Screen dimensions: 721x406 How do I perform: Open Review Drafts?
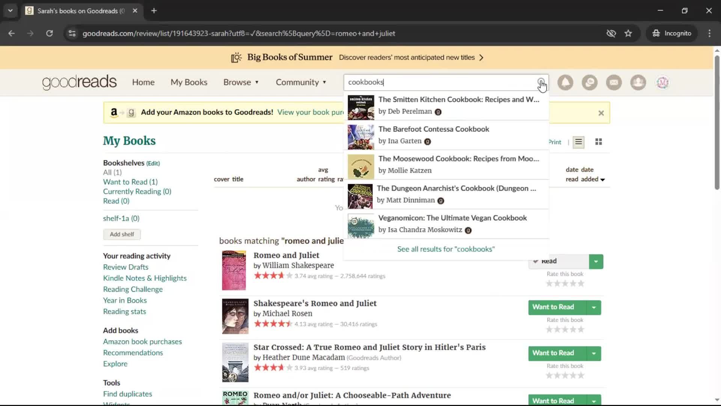pos(125,267)
